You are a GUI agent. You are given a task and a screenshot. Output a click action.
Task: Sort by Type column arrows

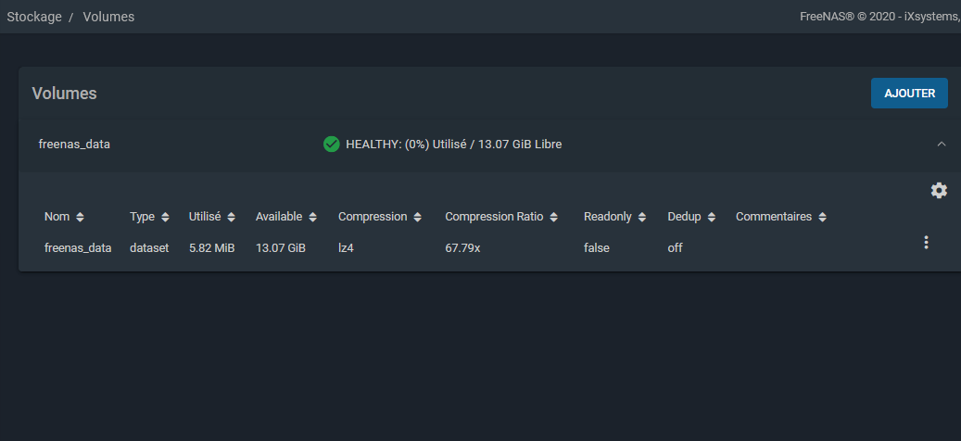click(x=165, y=218)
